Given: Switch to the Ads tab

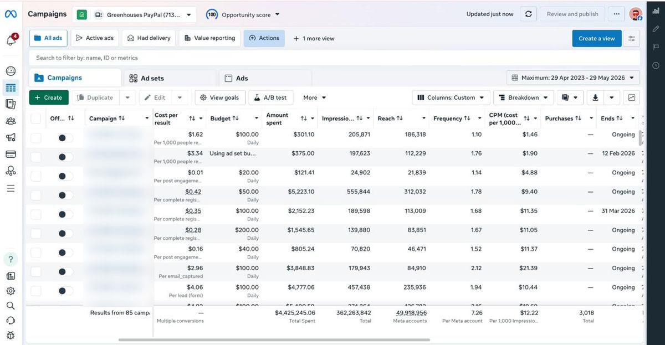Looking at the screenshot, I should click(265, 78).
